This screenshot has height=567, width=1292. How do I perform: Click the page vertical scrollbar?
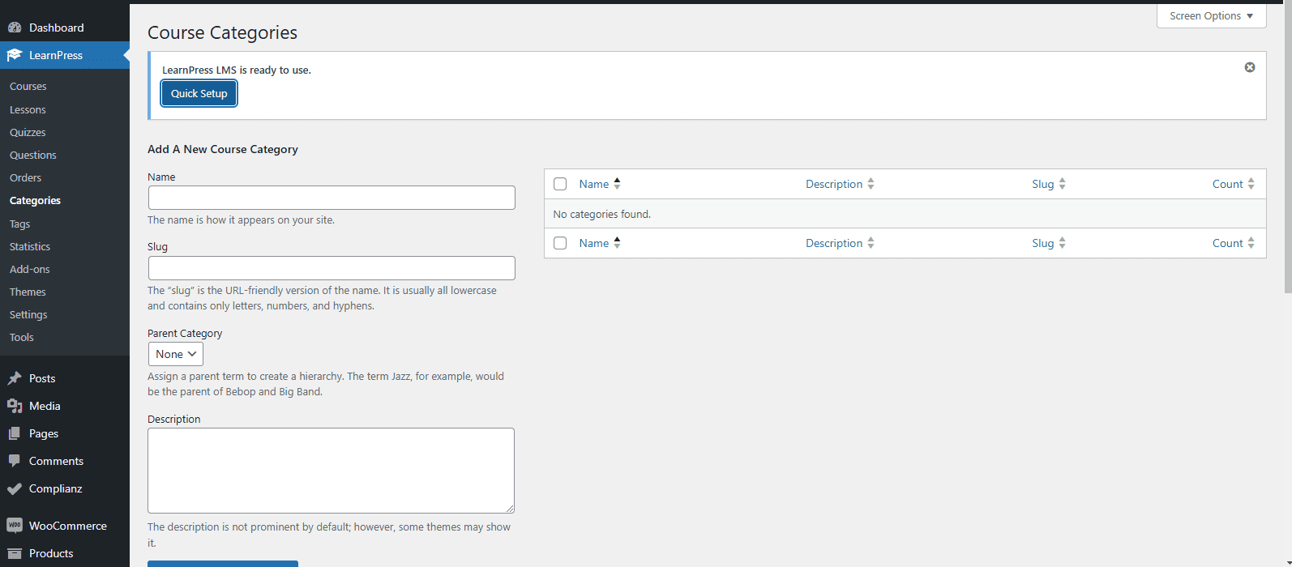pos(1287,162)
